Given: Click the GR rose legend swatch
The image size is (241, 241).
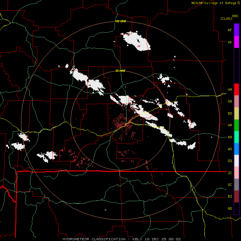Looking at the screenshot, I should [236, 101].
